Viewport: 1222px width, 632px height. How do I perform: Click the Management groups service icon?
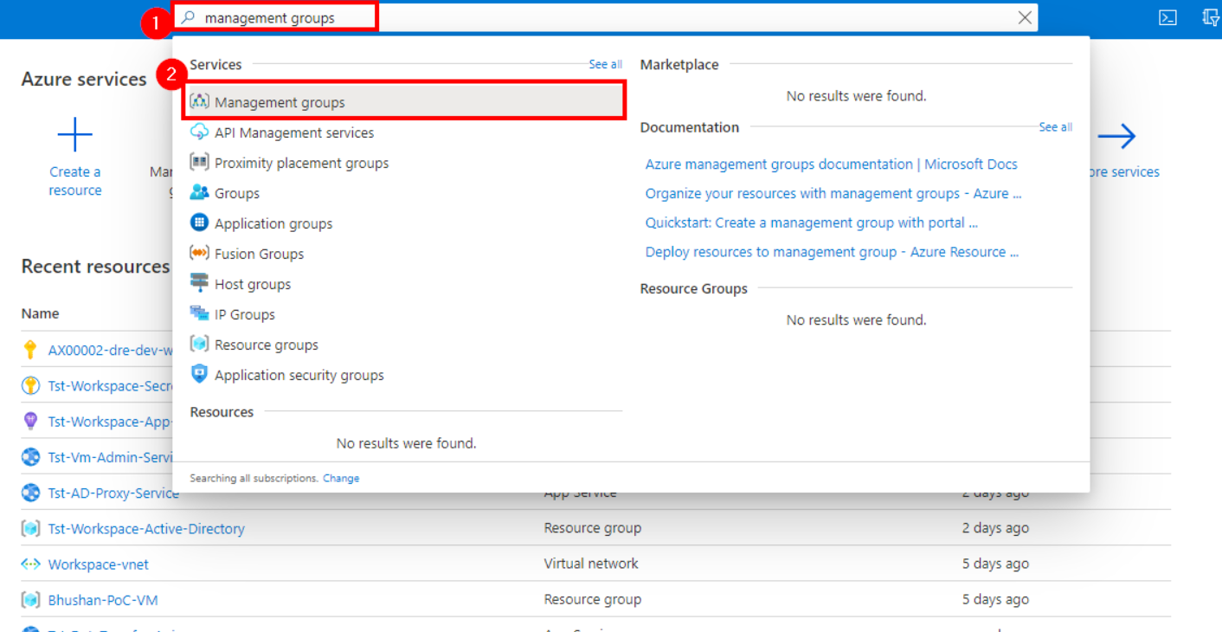200,101
